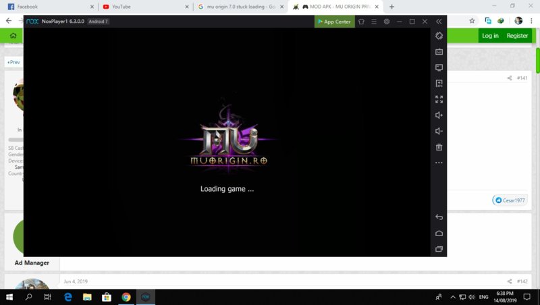This screenshot has height=305, width=540.
Task: Select the MOD APK - MU ORIGIN tab
Action: click(x=335, y=7)
